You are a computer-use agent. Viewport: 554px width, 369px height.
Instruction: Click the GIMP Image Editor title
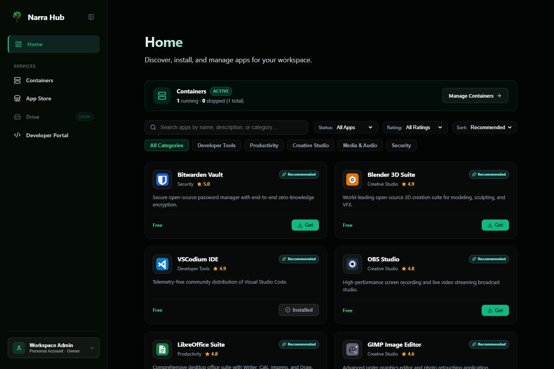394,344
